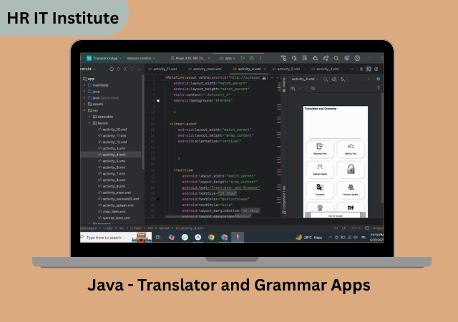This screenshot has width=458, height=322.
Task: Open the More Actions kebab beside Debug
Action: pyautogui.click(x=260, y=58)
